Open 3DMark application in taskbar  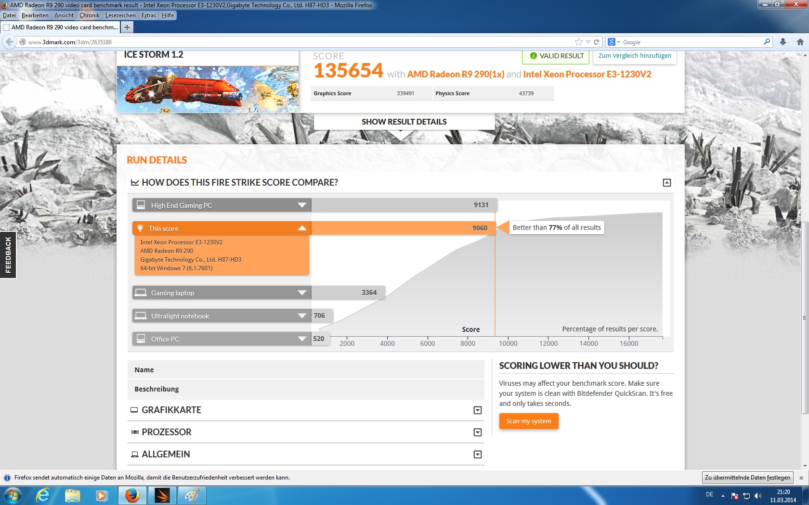click(x=162, y=495)
